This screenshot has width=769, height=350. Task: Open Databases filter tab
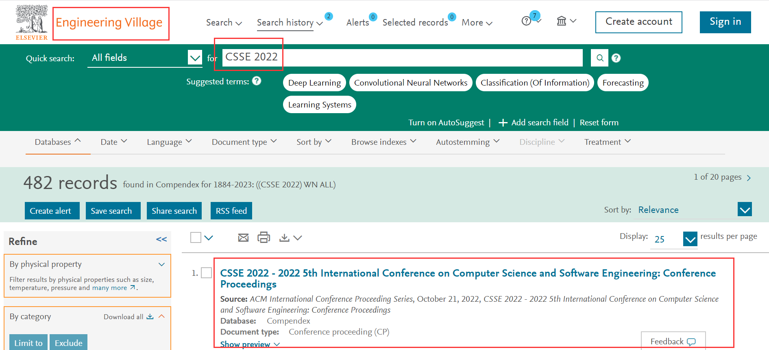click(58, 142)
